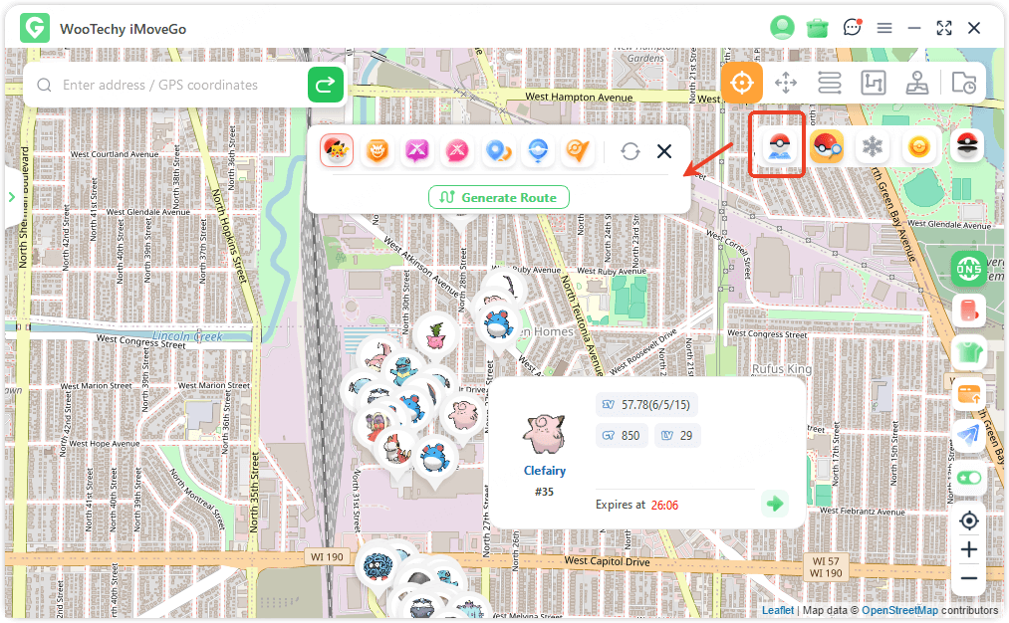The width and height of the screenshot is (1009, 623).
Task: Toggle the green switch in right sidebar
Action: tap(968, 478)
